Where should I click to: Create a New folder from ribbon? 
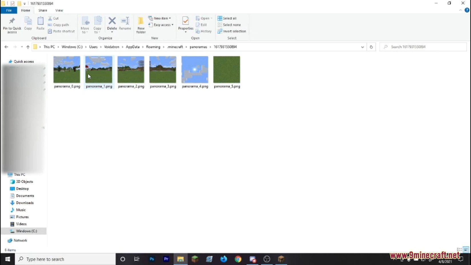(141, 25)
